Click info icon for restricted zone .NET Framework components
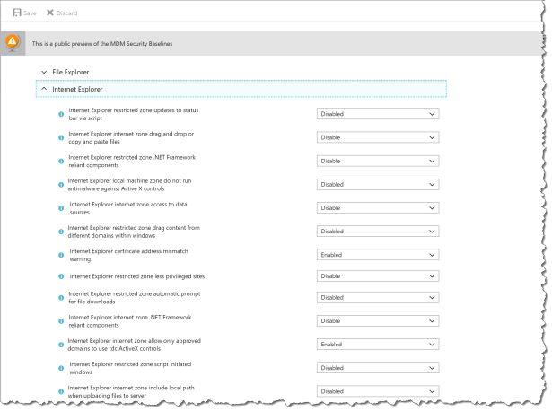This screenshot has height=411, width=552. [61, 162]
